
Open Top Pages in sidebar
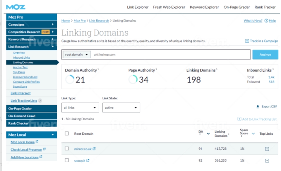tap(19, 72)
